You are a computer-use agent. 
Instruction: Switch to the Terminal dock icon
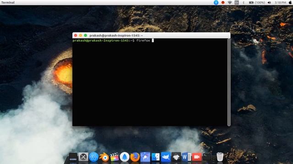pos(207,157)
